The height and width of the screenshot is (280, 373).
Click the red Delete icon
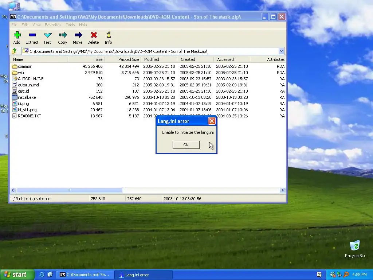pyautogui.click(x=93, y=35)
